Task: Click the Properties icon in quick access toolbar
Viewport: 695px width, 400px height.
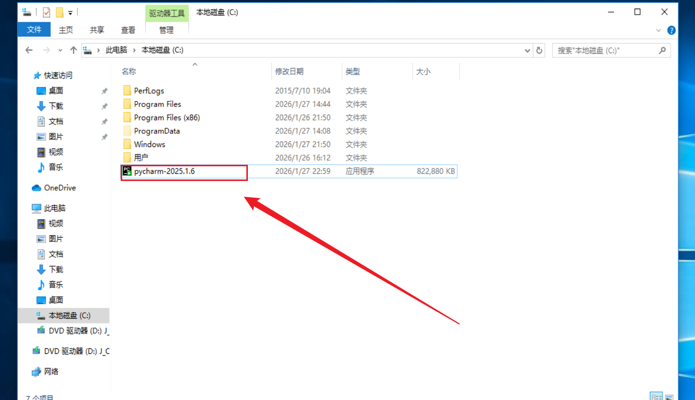Action: click(x=47, y=12)
